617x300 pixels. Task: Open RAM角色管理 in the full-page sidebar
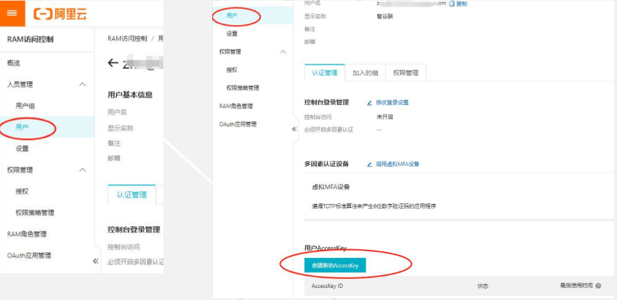[x=236, y=106]
